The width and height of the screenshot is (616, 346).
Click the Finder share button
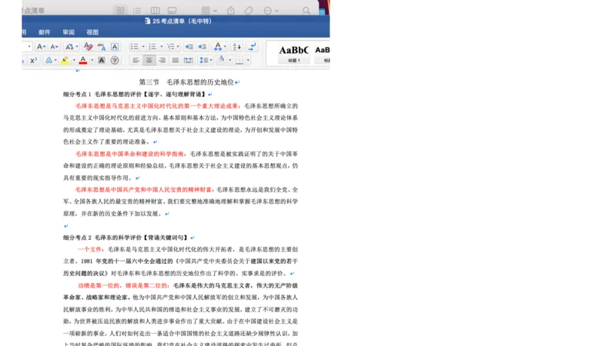click(x=230, y=11)
